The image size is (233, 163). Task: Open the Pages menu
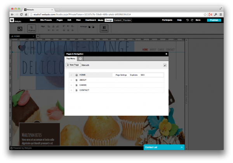tap(59, 20)
